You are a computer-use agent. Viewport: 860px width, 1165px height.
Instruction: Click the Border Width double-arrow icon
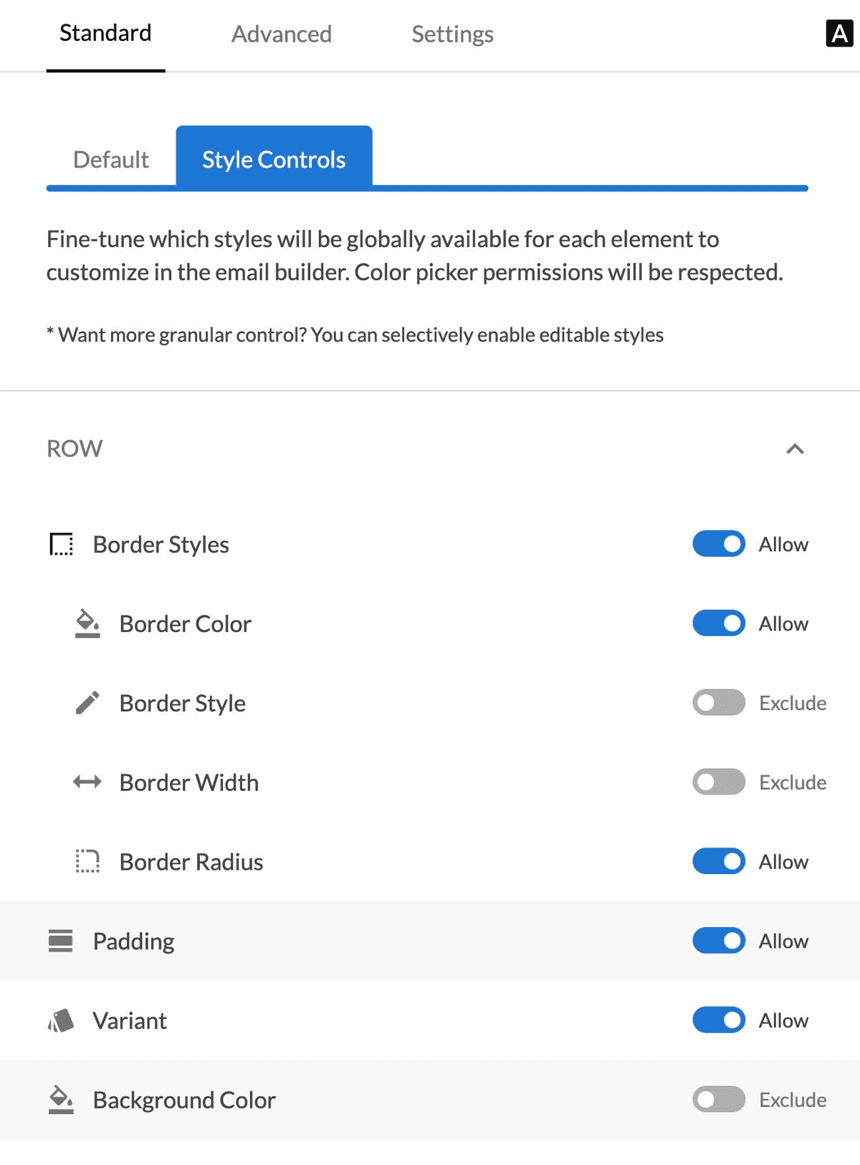tap(87, 782)
